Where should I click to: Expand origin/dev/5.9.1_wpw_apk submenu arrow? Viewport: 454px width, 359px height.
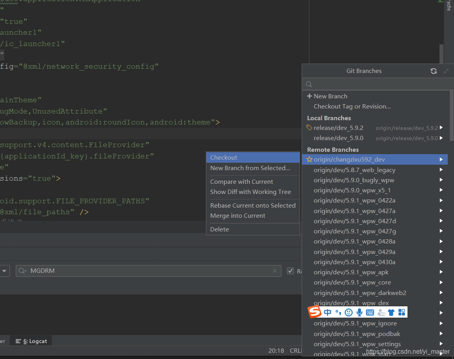441,272
